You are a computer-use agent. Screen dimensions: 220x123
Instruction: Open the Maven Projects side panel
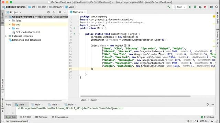(218, 38)
